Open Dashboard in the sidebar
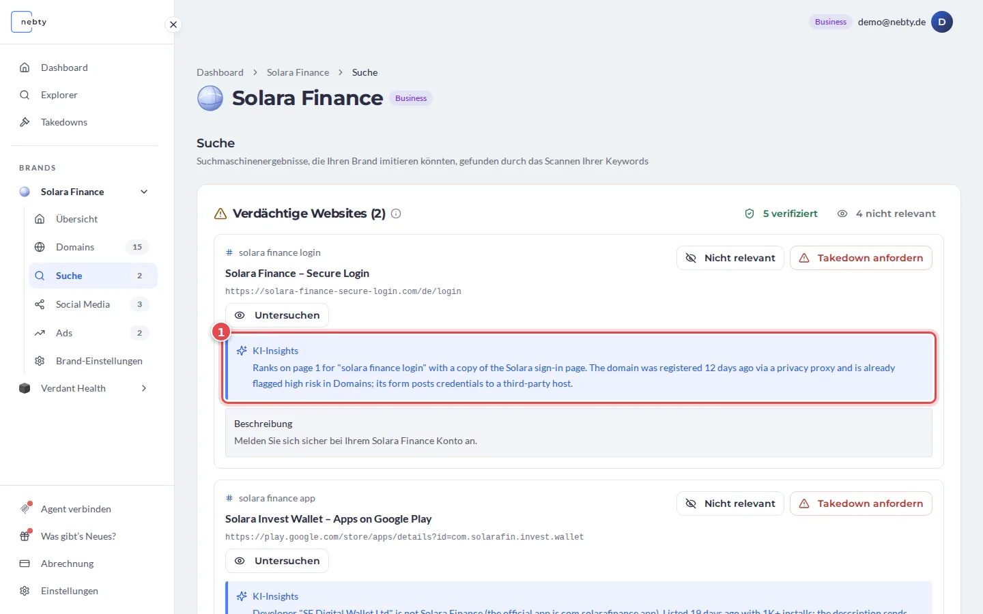 point(84,68)
